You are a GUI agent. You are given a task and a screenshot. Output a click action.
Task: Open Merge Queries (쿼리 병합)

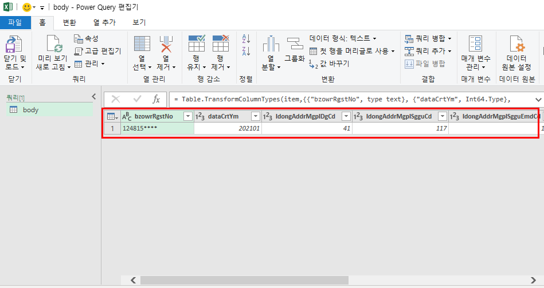coord(428,38)
